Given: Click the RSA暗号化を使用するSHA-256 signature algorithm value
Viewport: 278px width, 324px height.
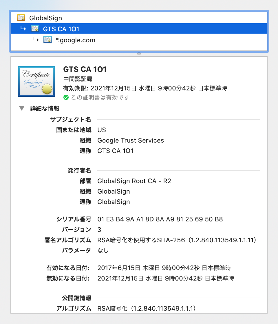Looking at the screenshot, I should 177,240.
